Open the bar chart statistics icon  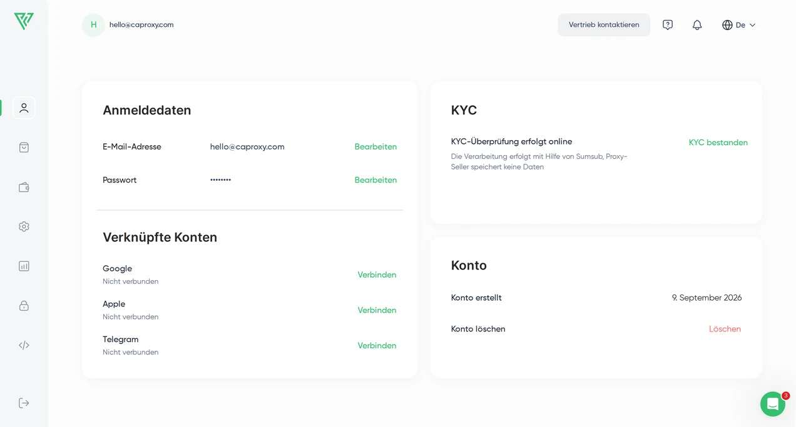pos(24,266)
